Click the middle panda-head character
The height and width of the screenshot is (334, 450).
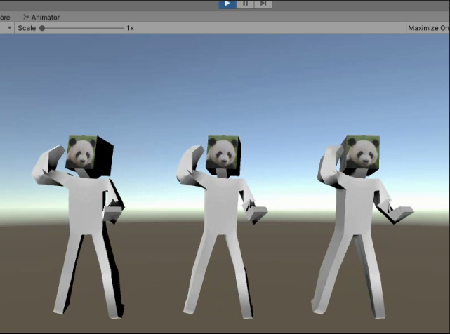(x=221, y=227)
